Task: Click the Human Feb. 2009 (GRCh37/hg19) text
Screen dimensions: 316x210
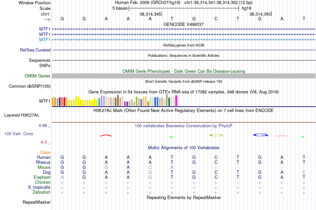Action: 148,3
